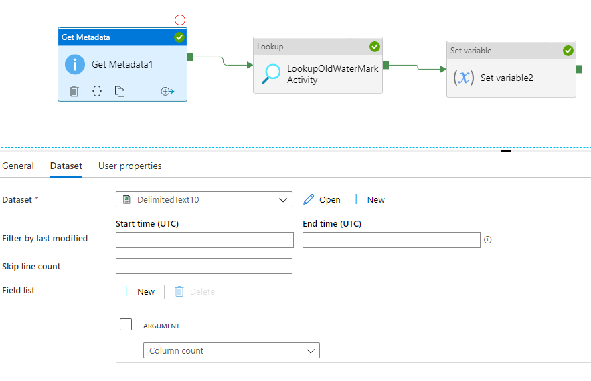Select the Lookup magnifier activity icon
Viewport: 591px width, 381px height.
[271, 74]
